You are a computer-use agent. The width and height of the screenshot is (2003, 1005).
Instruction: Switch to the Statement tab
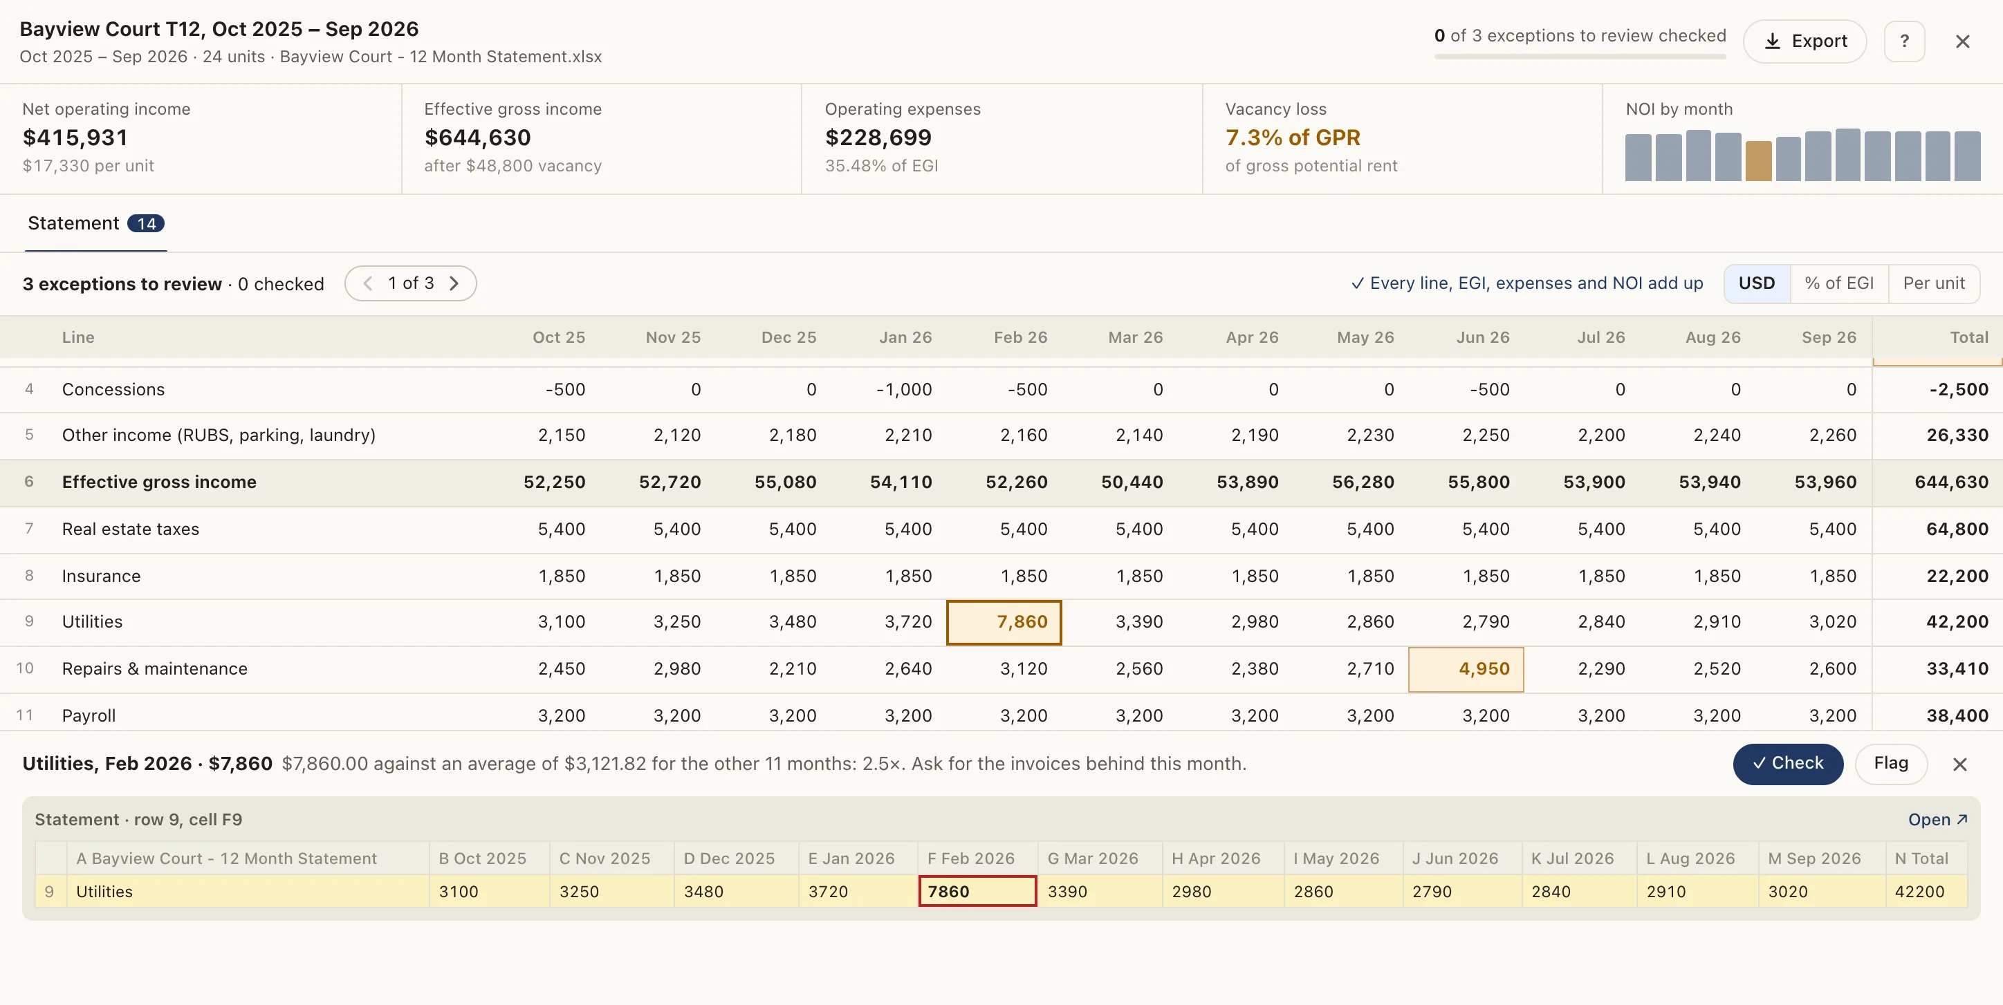[95, 224]
